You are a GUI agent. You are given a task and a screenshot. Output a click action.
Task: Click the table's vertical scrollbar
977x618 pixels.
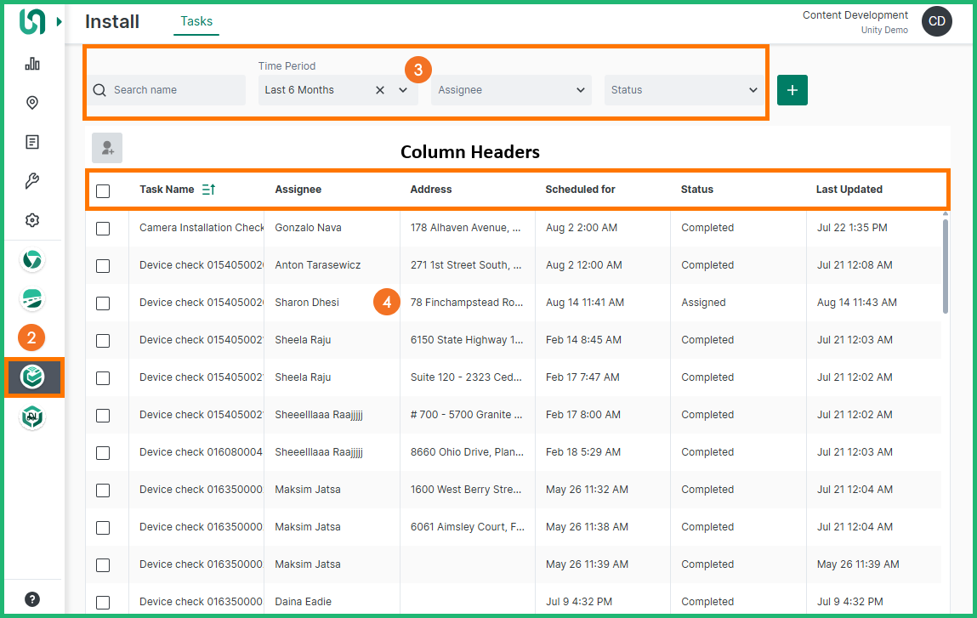click(x=946, y=267)
